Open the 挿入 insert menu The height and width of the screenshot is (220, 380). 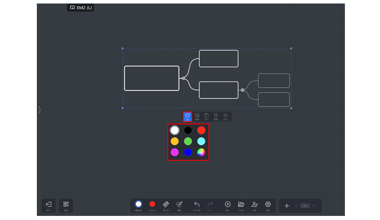228,206
